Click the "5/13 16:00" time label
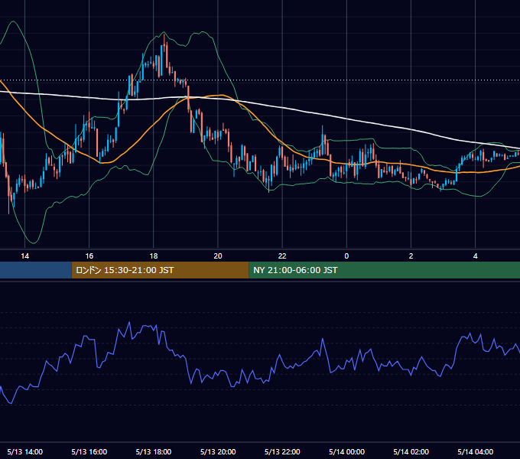 coord(89,451)
